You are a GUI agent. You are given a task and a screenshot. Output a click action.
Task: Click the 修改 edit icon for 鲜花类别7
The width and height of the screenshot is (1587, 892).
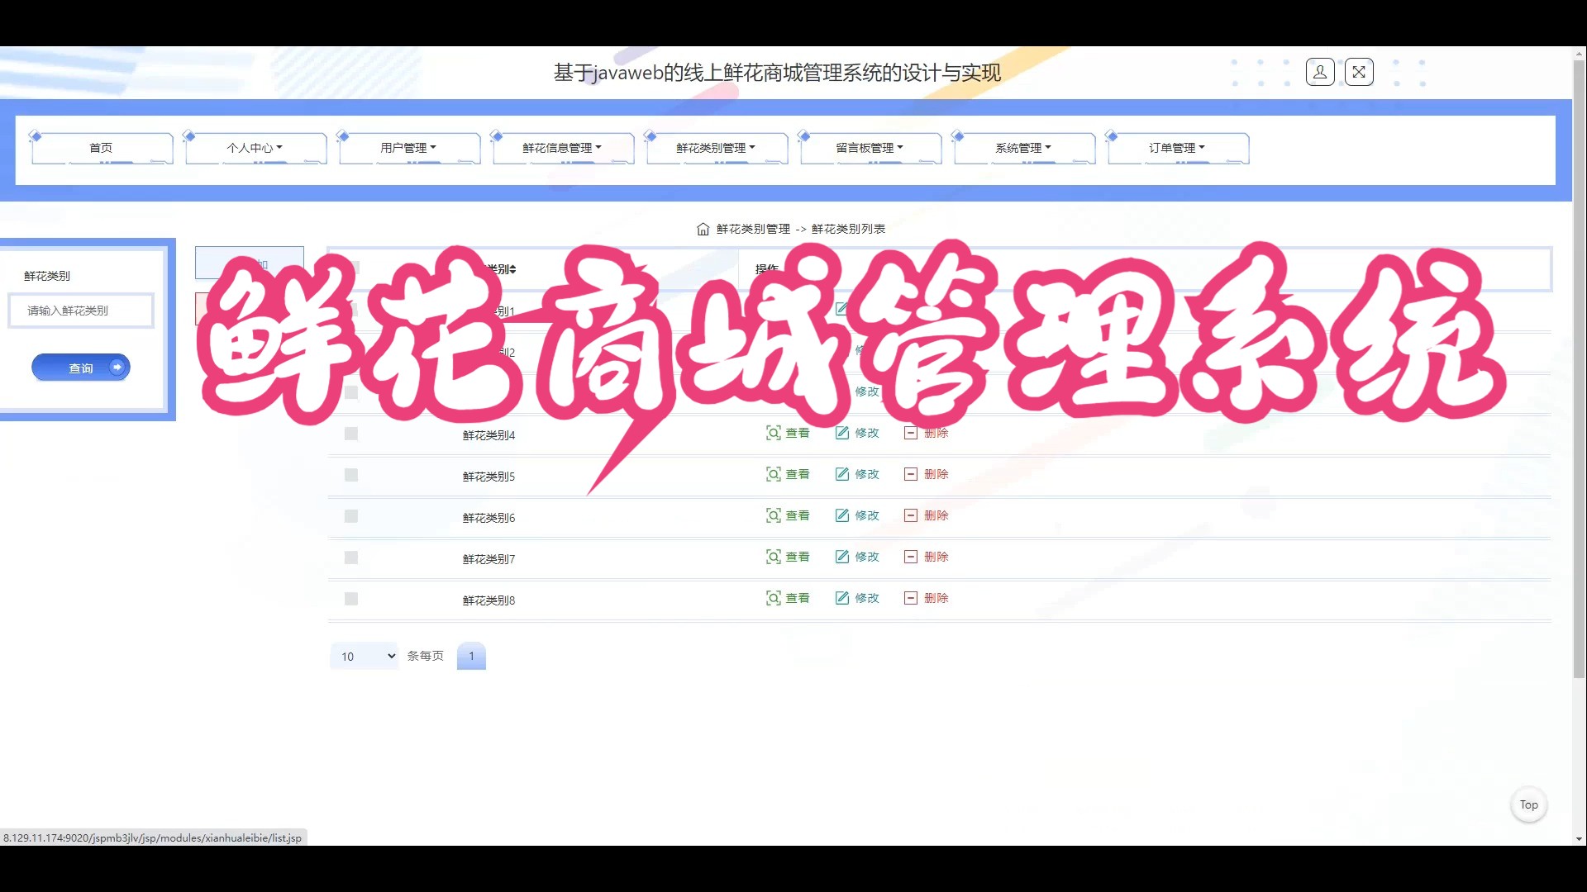tap(842, 557)
